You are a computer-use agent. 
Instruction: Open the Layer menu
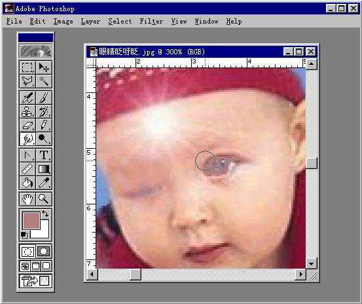point(90,22)
